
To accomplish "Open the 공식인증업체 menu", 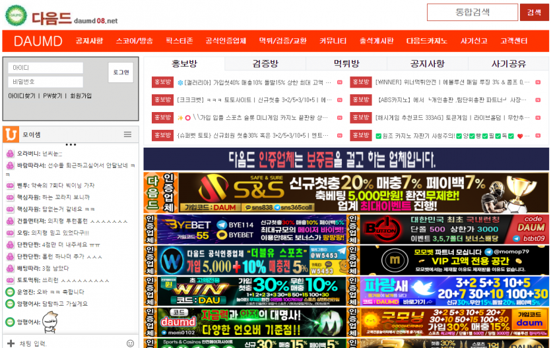I will tap(226, 41).
